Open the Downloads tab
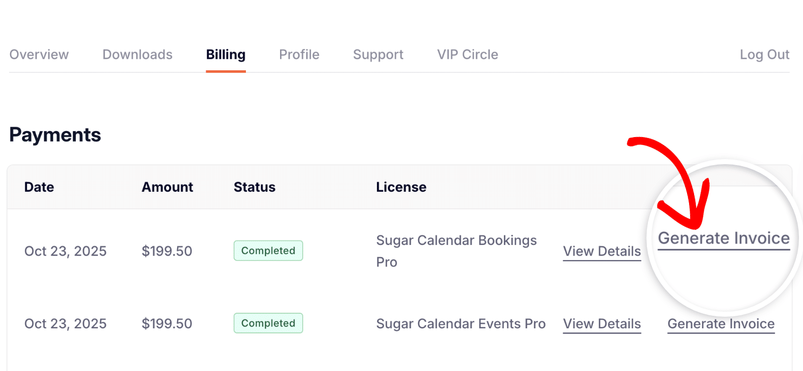This screenshot has height=371, width=803. [x=138, y=55]
